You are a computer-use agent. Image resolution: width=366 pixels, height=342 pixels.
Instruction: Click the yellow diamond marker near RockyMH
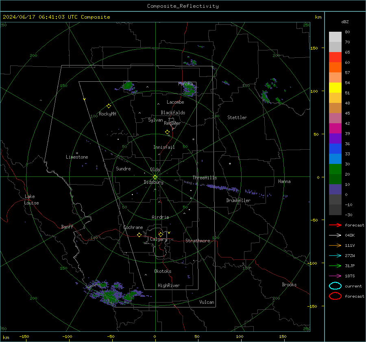(x=109, y=106)
